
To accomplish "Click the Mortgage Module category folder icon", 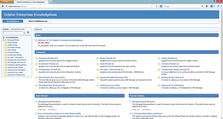I will [37, 58].
